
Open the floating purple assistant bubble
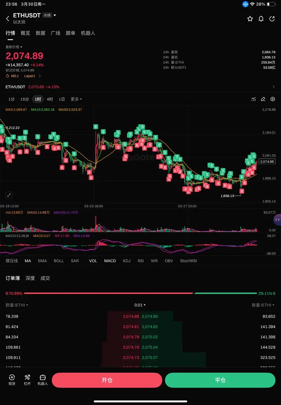coord(277,220)
